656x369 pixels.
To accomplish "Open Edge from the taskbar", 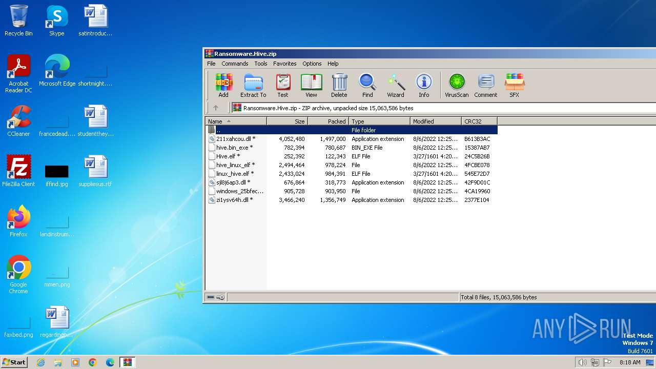I will click(110, 362).
